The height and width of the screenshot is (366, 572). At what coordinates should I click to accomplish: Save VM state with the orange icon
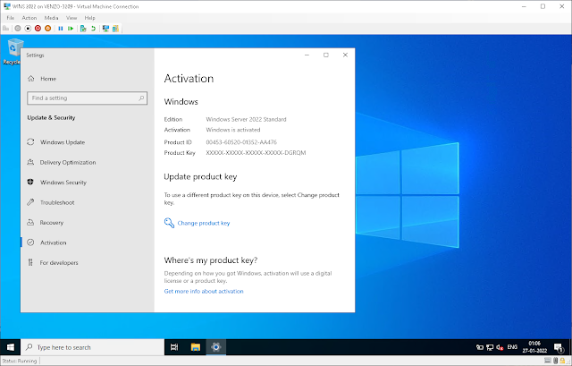[47, 29]
